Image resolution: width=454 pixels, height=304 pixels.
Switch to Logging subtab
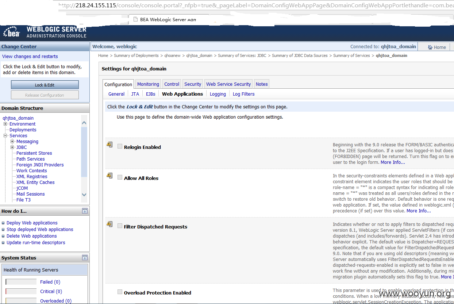coord(218,94)
